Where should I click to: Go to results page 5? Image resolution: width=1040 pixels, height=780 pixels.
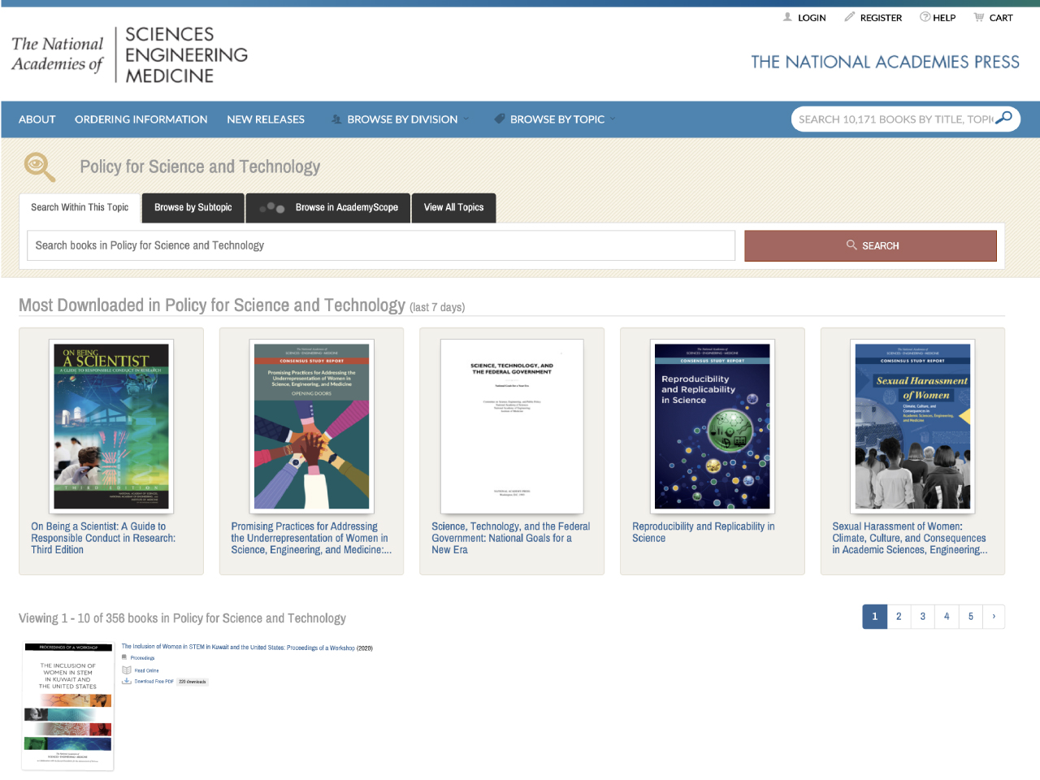tap(970, 617)
